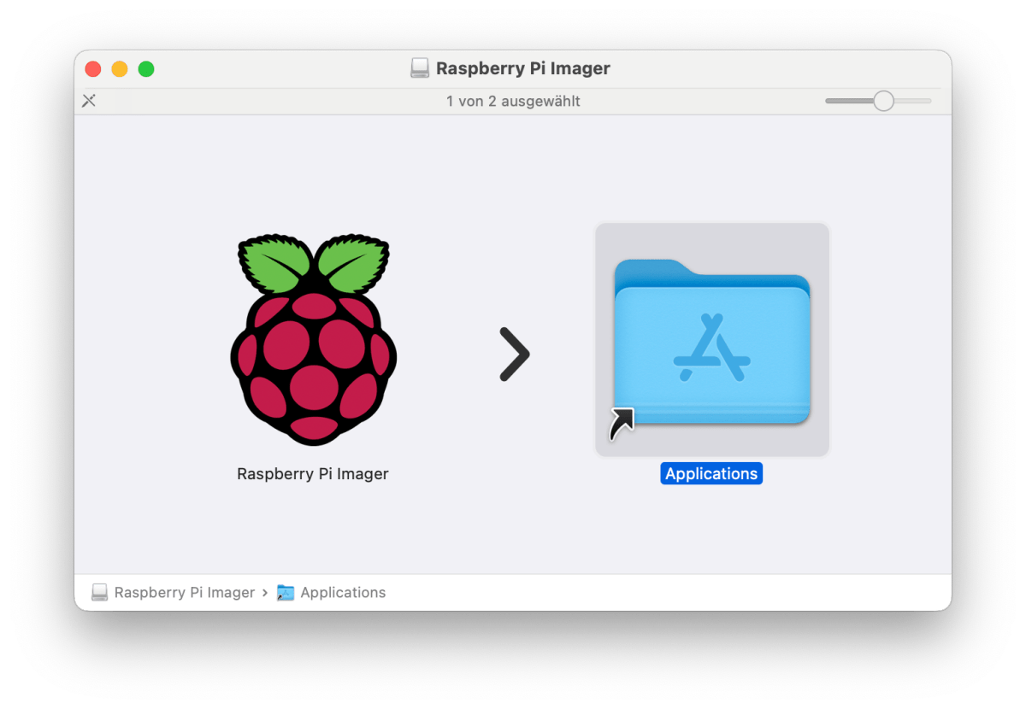Click the window title Raspberry Pi Imager

click(523, 68)
